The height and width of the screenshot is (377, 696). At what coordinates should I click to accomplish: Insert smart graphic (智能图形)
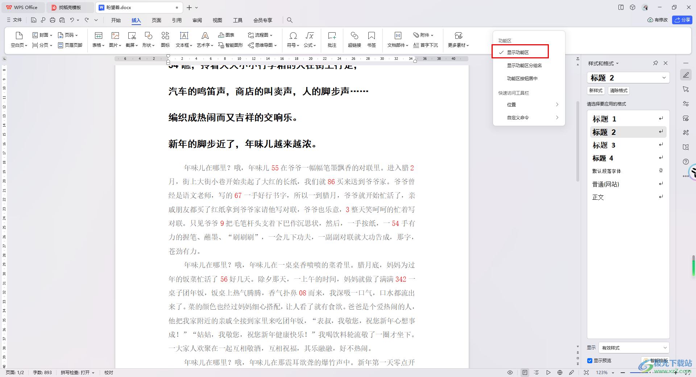[231, 45]
